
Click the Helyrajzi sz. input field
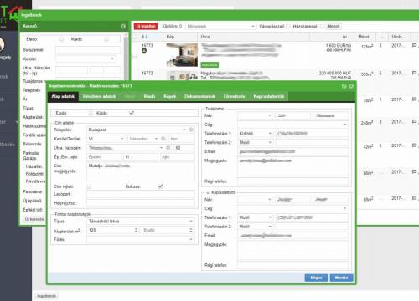click(141, 203)
